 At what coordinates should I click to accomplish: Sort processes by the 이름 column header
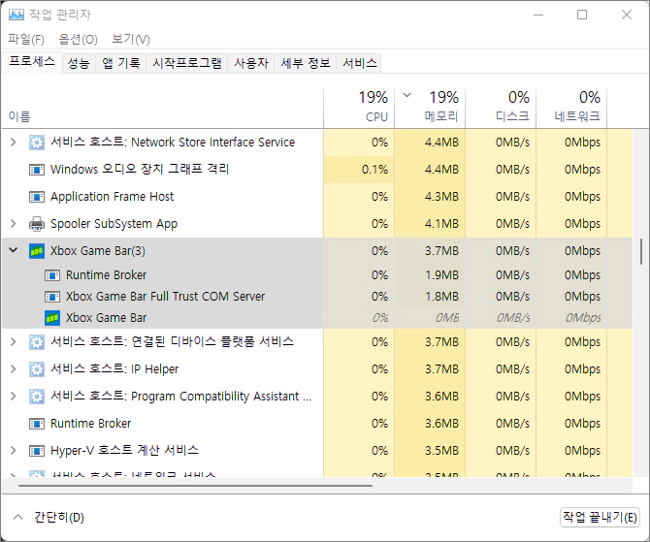coord(163,108)
